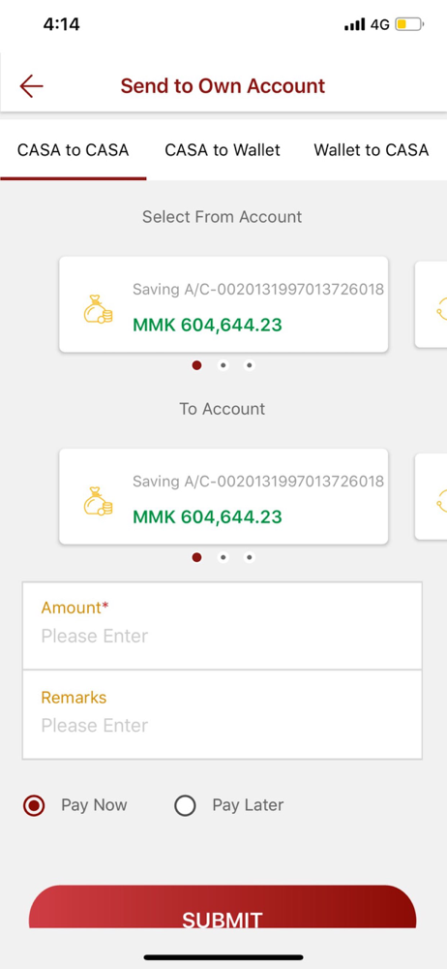This screenshot has width=447, height=969.
Task: Focus the Remarks input field
Action: click(x=223, y=714)
